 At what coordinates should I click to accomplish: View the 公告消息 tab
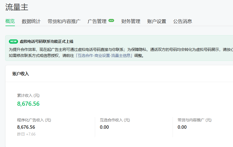click(x=183, y=21)
